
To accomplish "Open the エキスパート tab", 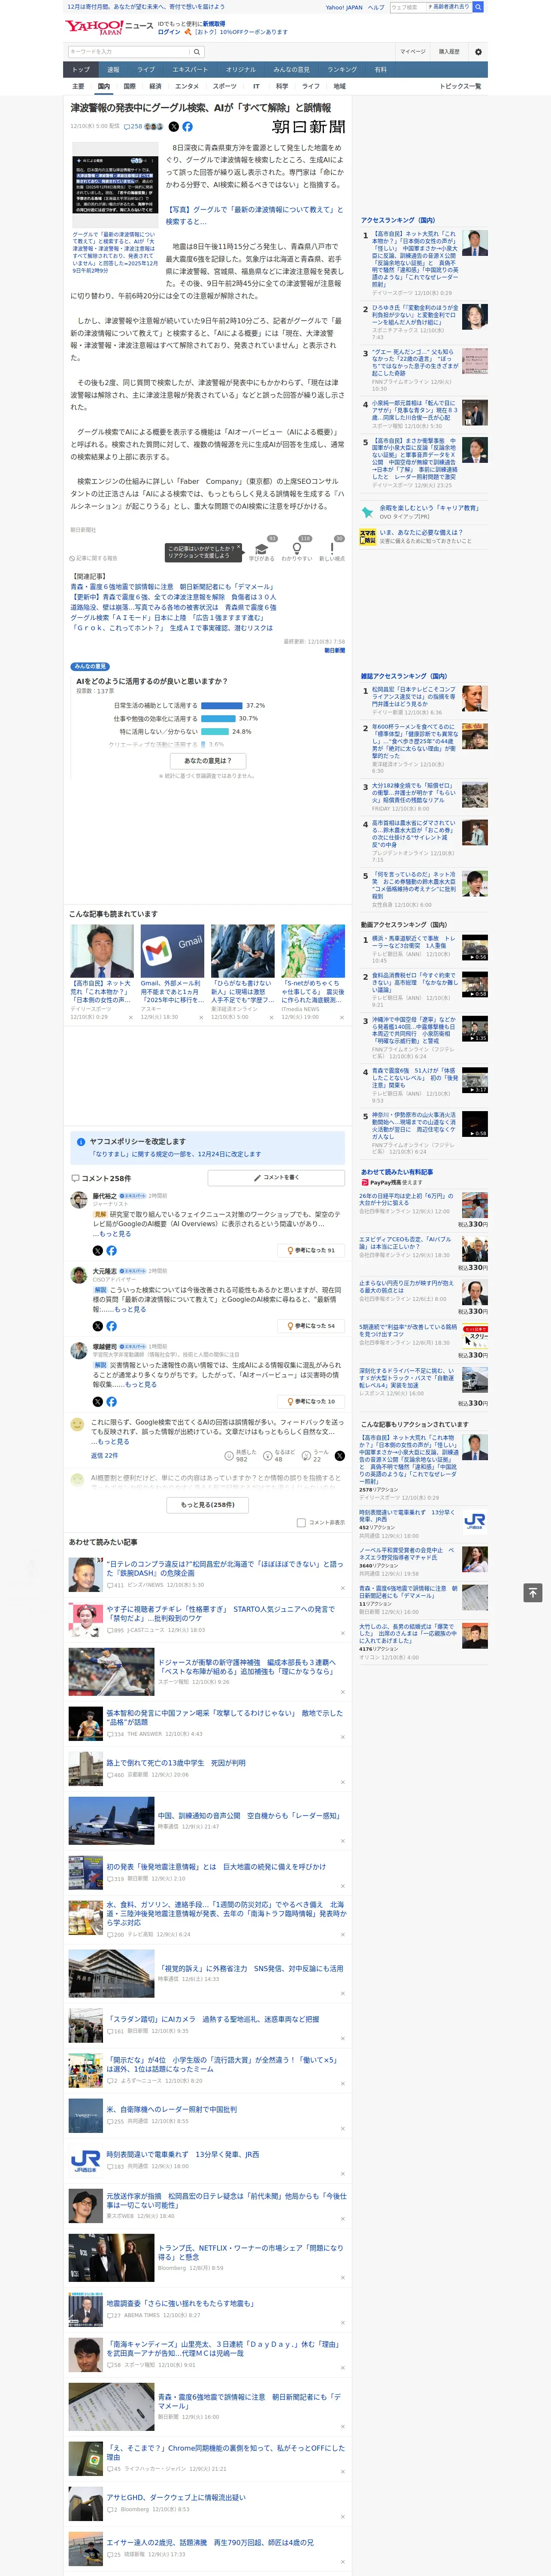I will coord(190,70).
